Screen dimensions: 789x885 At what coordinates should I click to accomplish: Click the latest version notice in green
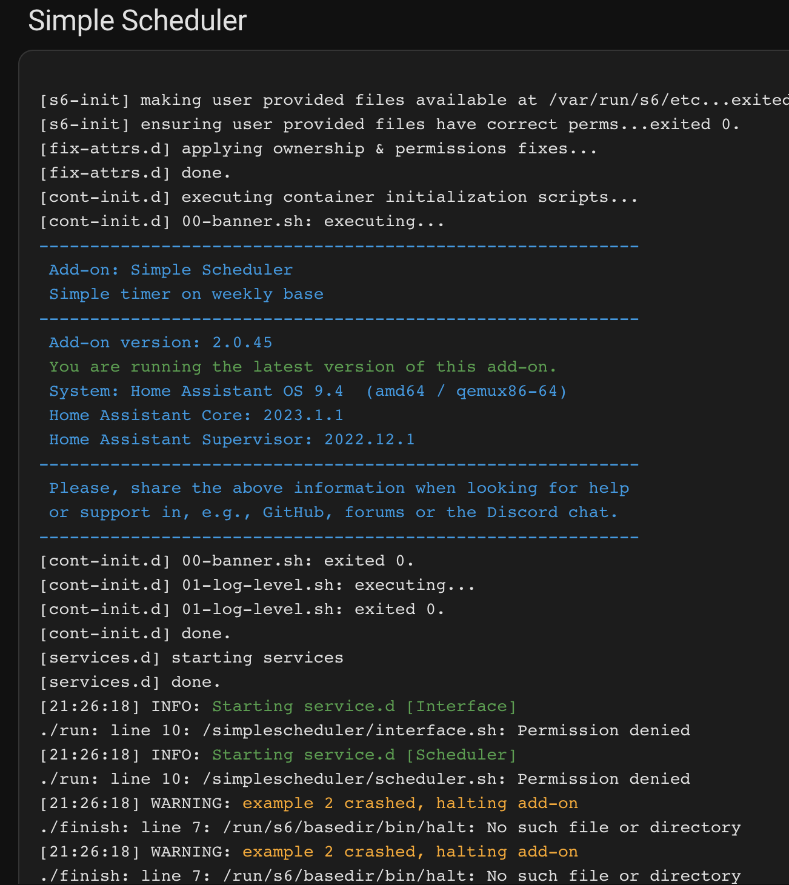pyautogui.click(x=302, y=367)
